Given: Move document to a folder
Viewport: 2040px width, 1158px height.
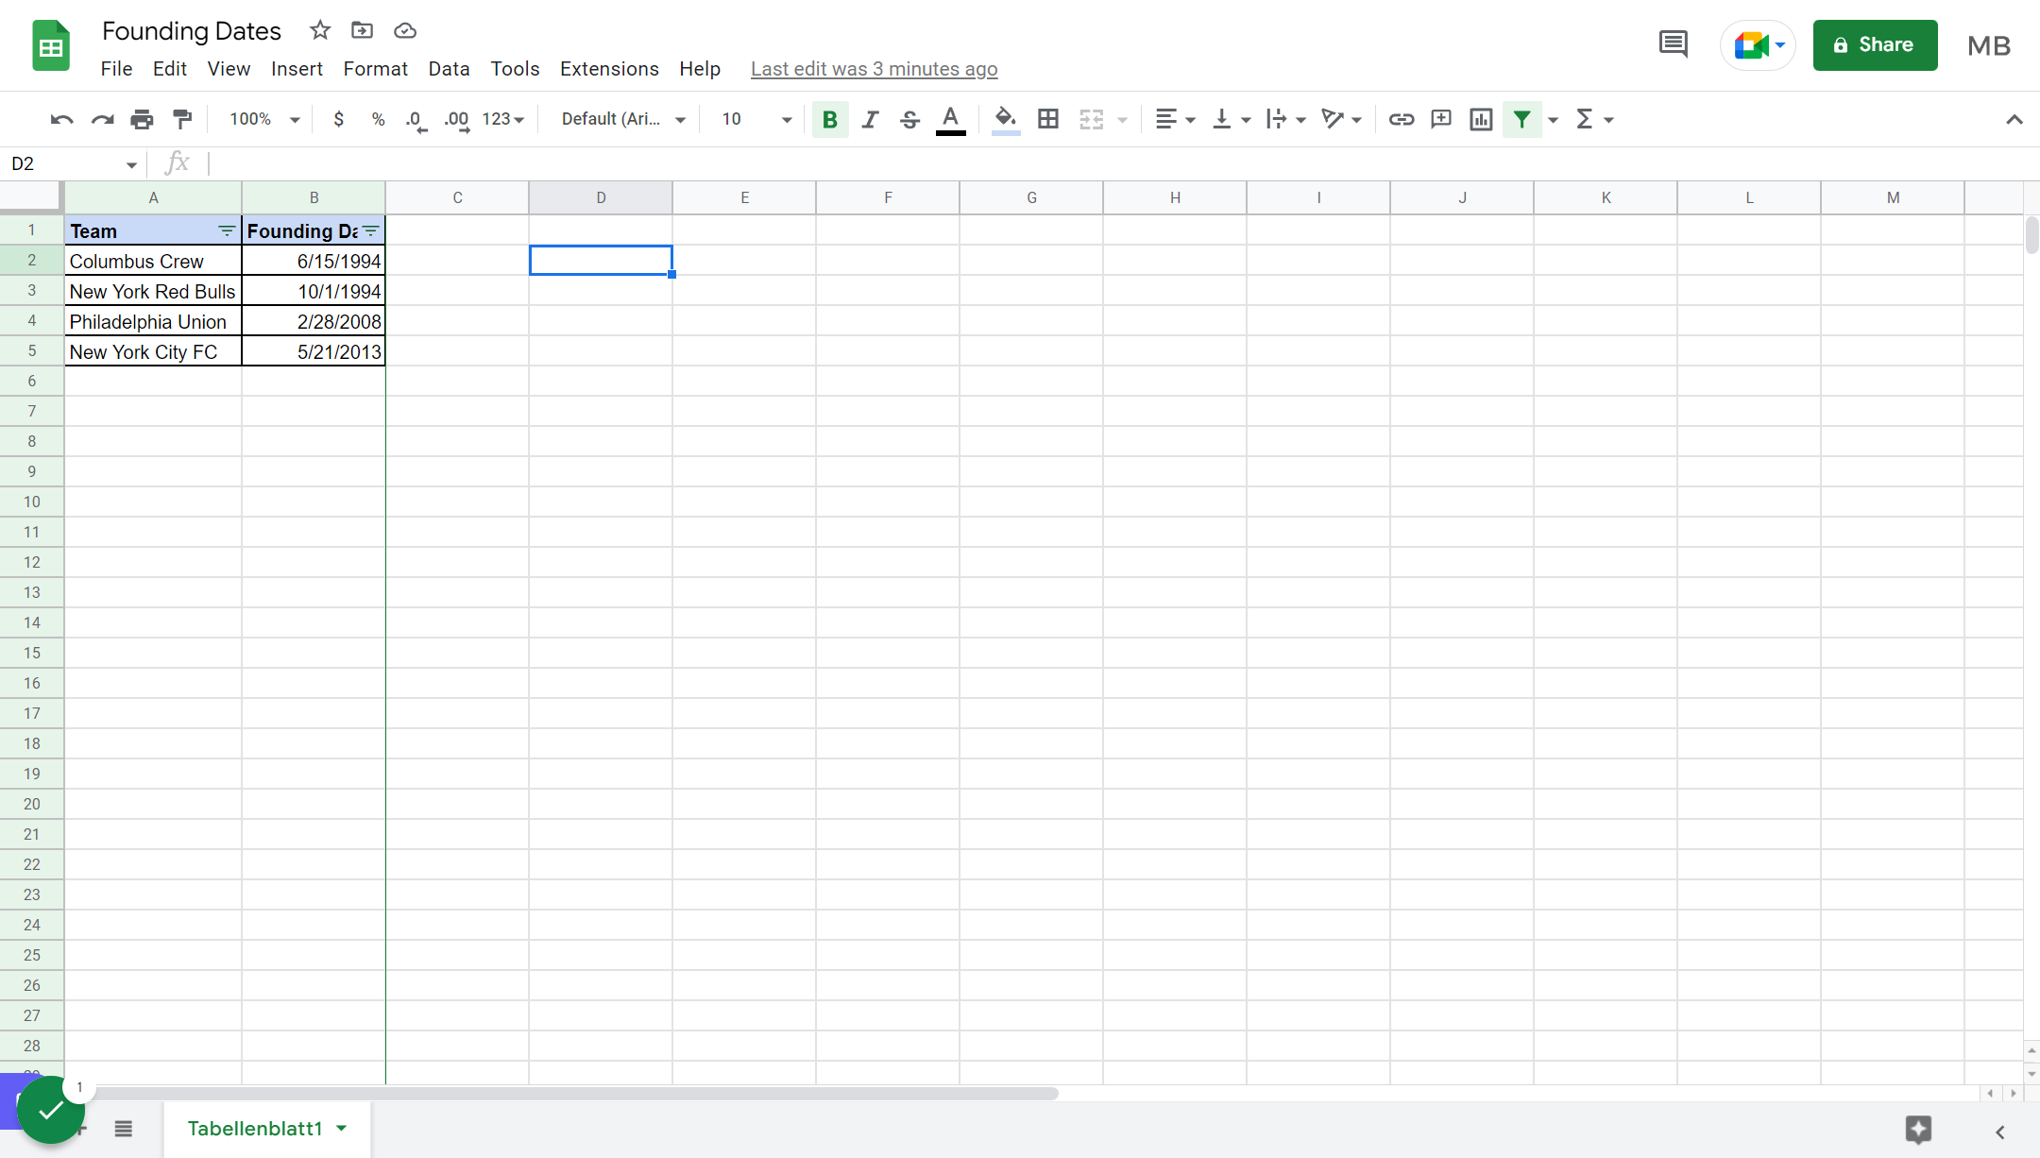Looking at the screenshot, I should pyautogui.click(x=362, y=30).
